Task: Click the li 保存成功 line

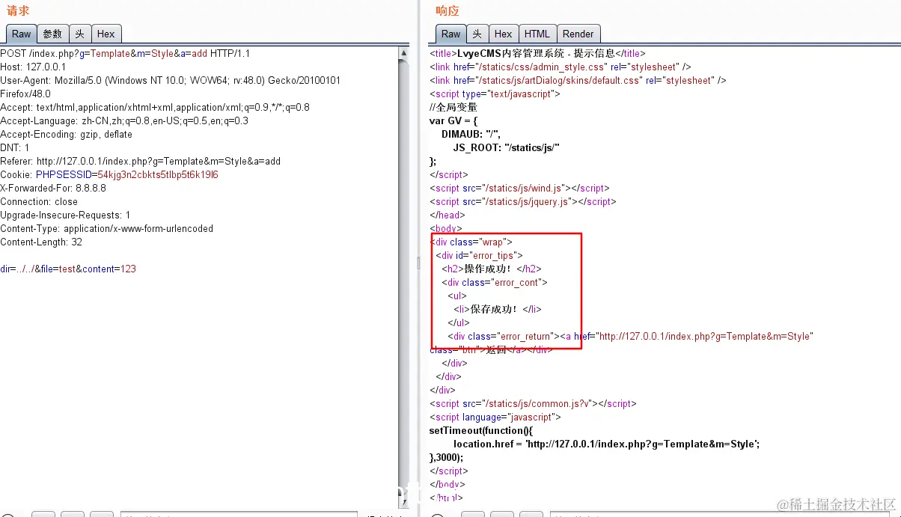Action: (498, 310)
